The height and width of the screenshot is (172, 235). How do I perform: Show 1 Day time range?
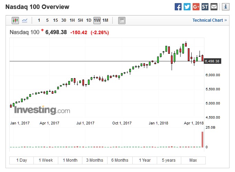pyautogui.click(x=22, y=160)
